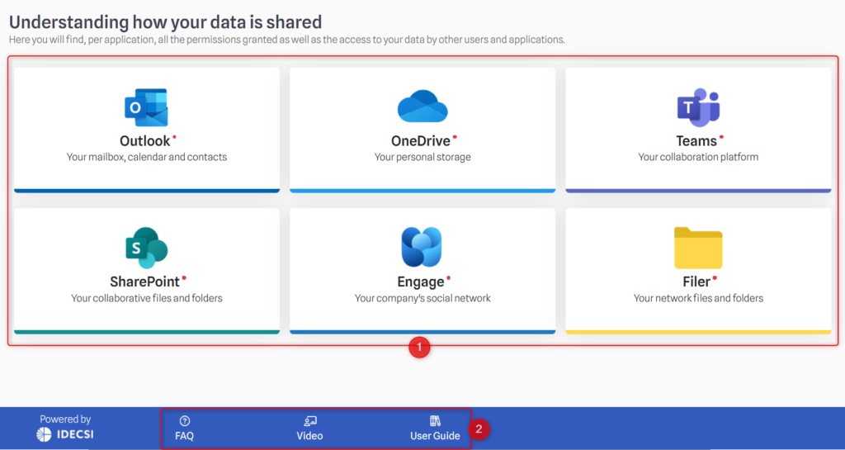
Task: Click the Teams card title
Action: [x=696, y=141]
